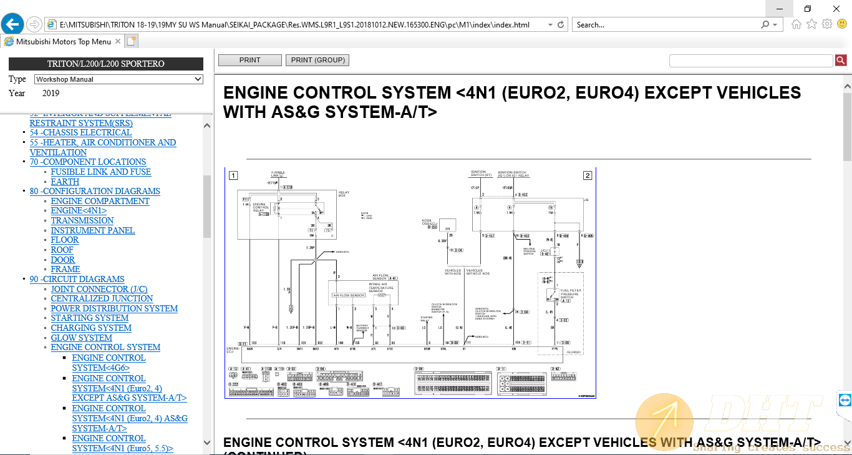Open the FUSIBLE LINK AND FUSE link
The width and height of the screenshot is (852, 455).
[100, 172]
